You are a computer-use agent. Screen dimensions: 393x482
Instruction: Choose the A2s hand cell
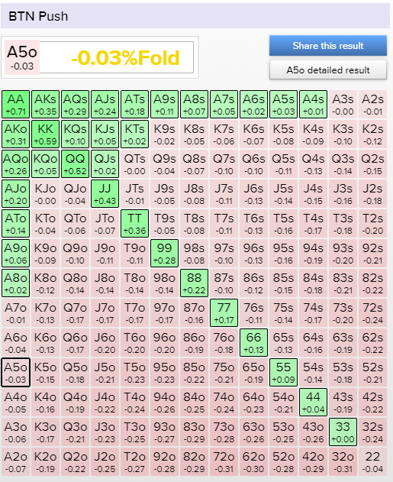[x=372, y=104]
